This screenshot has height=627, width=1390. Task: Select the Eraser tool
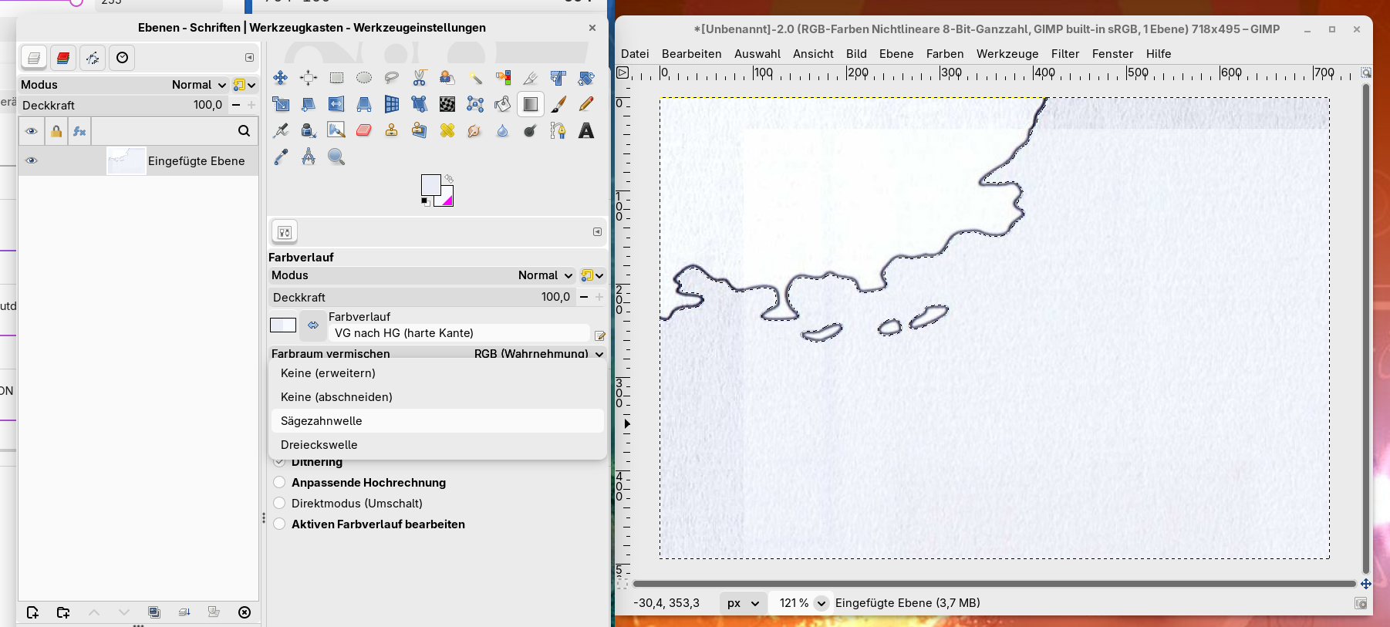tap(364, 130)
